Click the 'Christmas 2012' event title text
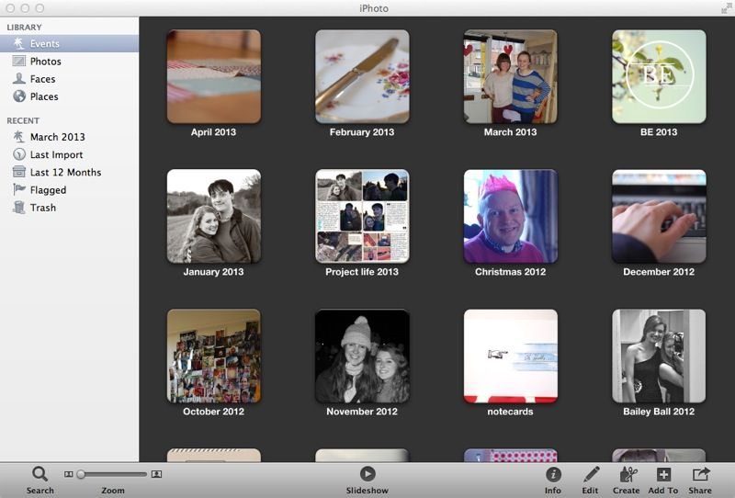 pyautogui.click(x=511, y=271)
